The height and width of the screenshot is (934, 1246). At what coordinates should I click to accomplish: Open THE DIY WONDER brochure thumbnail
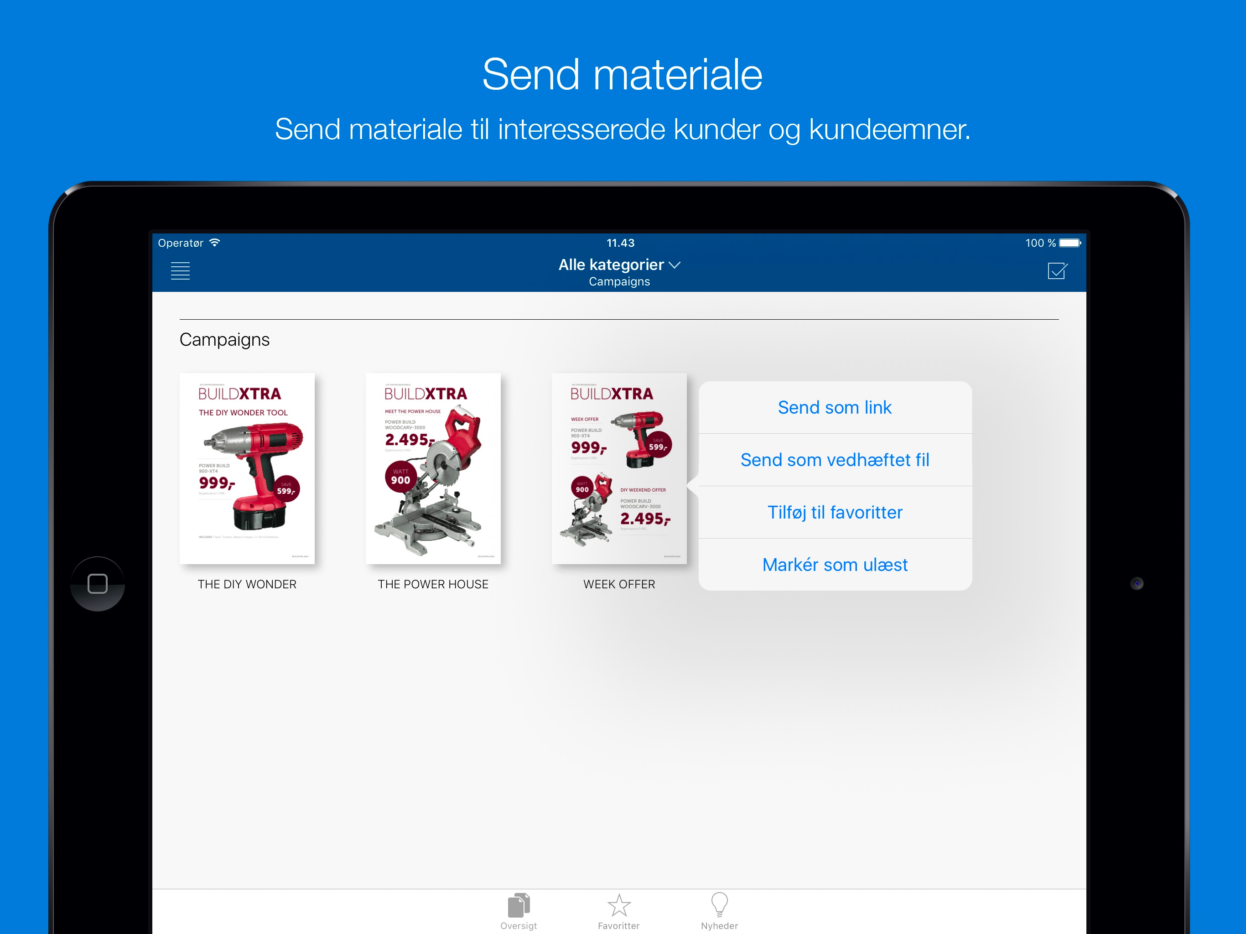(x=247, y=468)
